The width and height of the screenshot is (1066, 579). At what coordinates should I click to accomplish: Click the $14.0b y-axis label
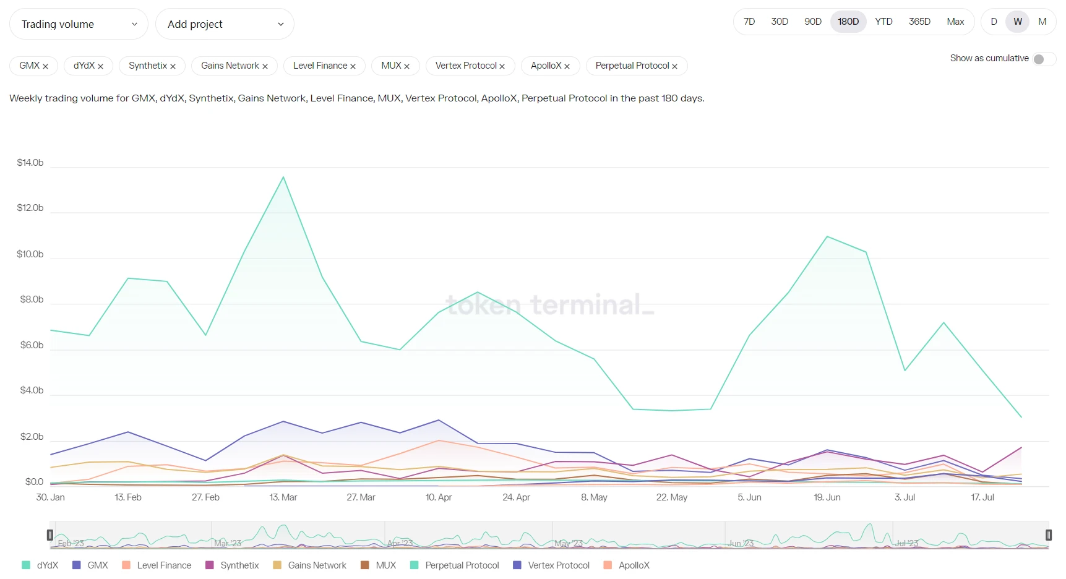pyautogui.click(x=30, y=163)
